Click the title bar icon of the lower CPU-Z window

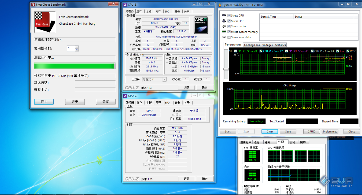click(x=125, y=96)
